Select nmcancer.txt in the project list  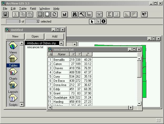point(35,47)
